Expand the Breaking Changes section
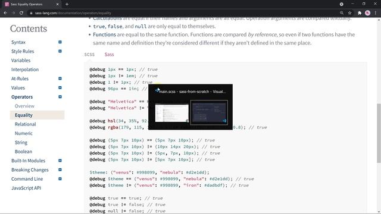This screenshot has width=381, height=214. tap(60, 169)
